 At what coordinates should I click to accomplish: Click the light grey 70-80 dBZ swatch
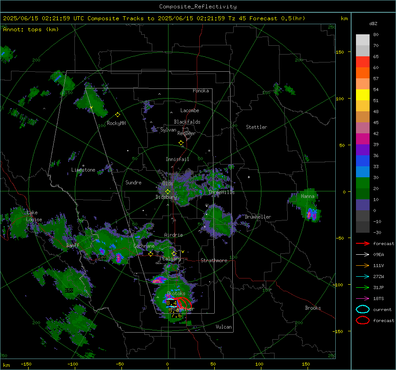363,40
